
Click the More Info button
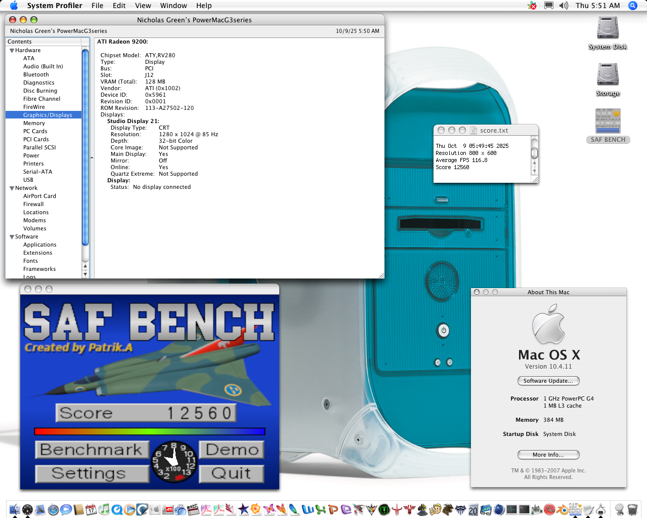click(548, 455)
